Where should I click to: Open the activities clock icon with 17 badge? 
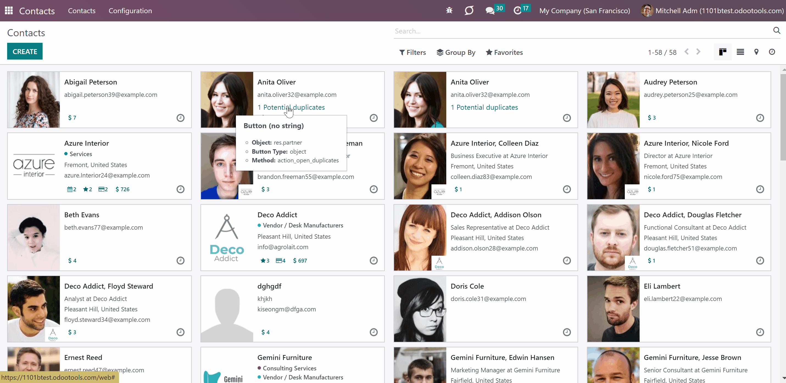point(517,11)
